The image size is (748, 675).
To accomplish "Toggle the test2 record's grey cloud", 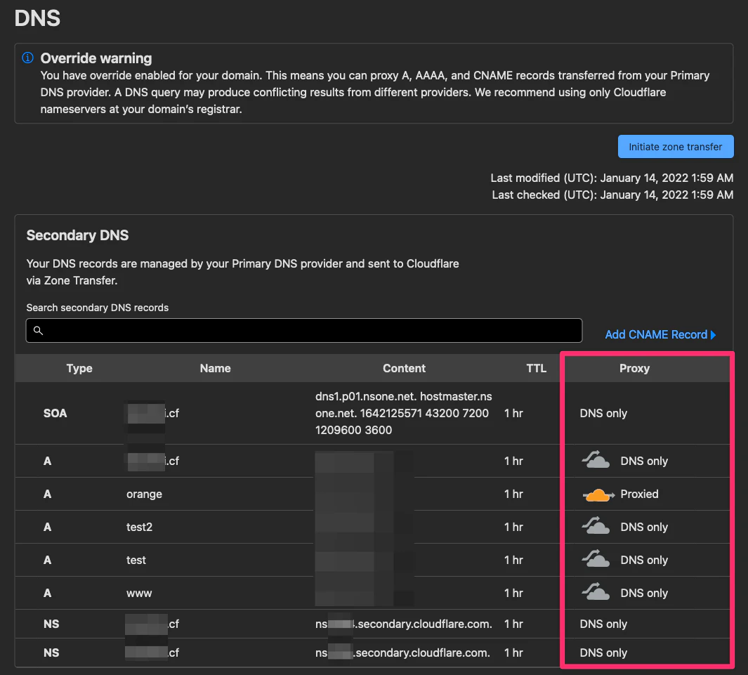I will [596, 525].
